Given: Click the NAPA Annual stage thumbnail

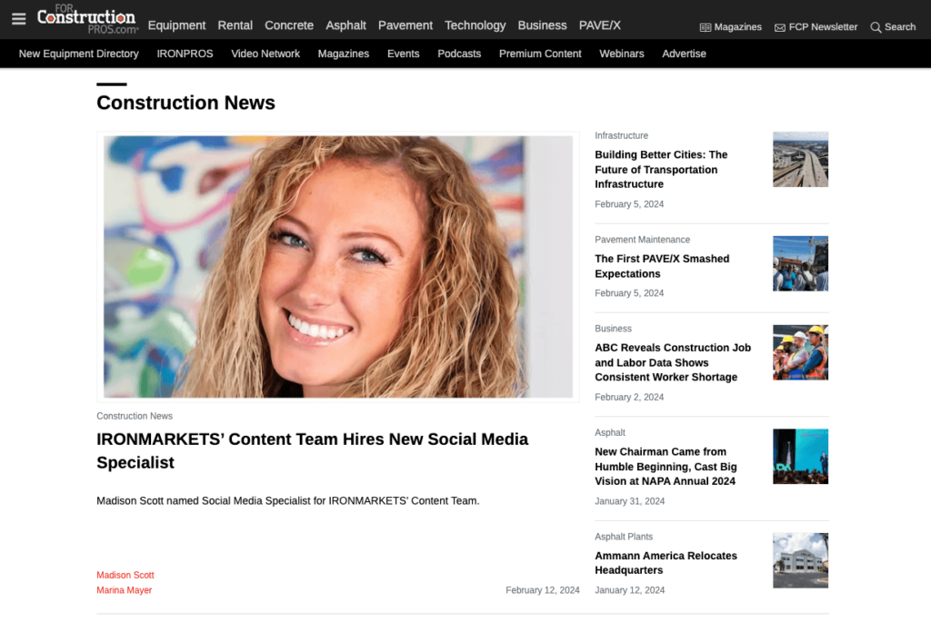Looking at the screenshot, I should pos(800,457).
